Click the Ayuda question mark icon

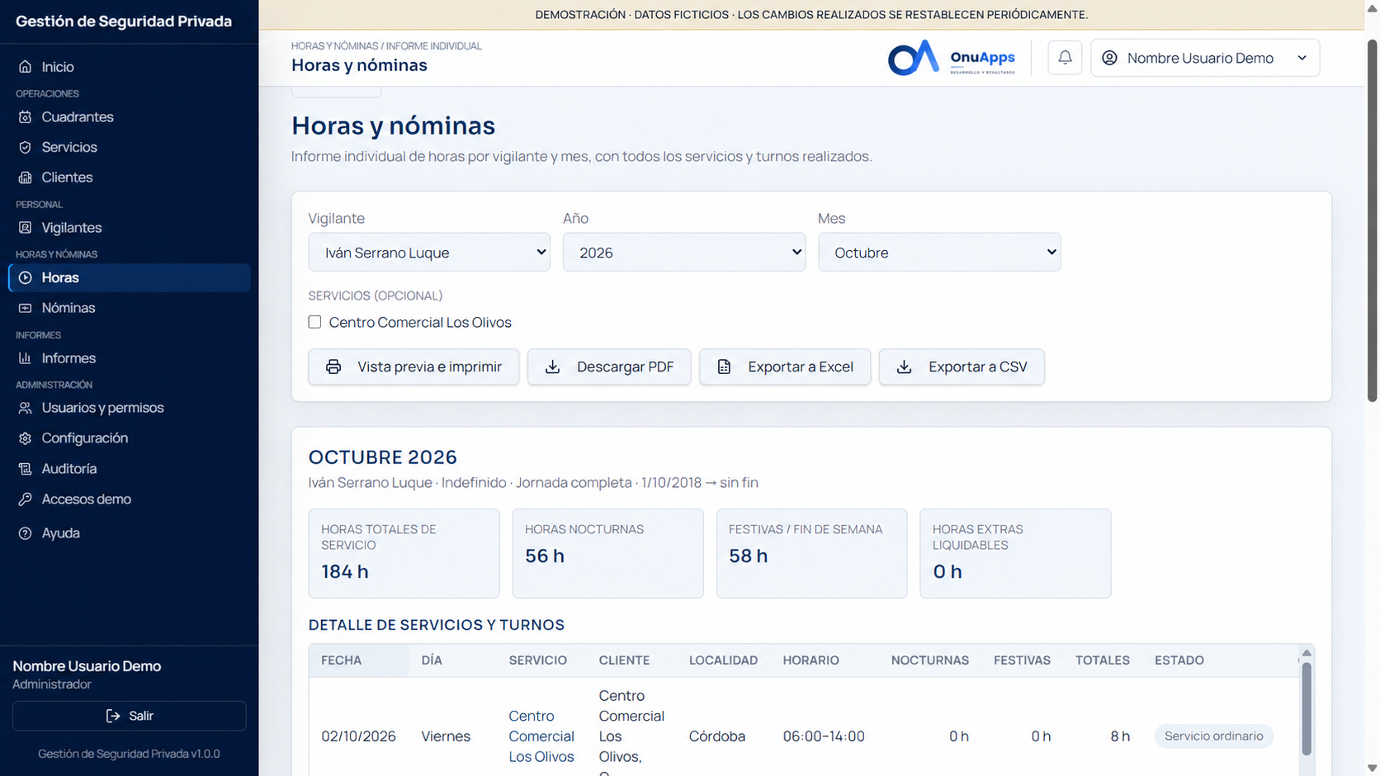[x=26, y=533]
